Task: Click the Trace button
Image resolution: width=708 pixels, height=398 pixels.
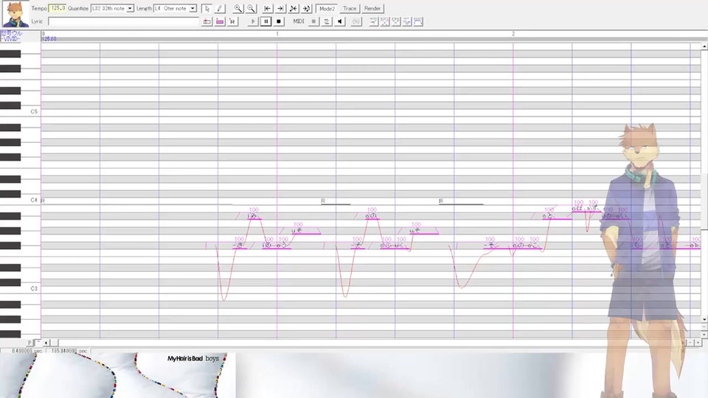Action: tap(350, 9)
